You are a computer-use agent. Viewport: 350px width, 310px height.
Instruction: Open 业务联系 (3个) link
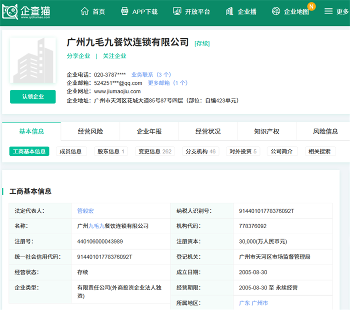pyautogui.click(x=151, y=75)
